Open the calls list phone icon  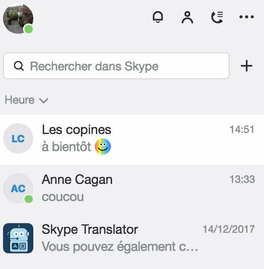pyautogui.click(x=217, y=17)
